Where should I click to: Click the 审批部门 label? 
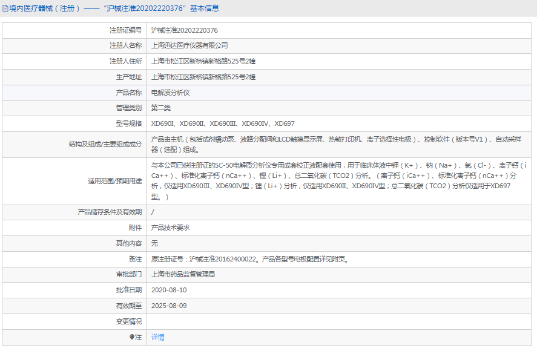point(129,274)
